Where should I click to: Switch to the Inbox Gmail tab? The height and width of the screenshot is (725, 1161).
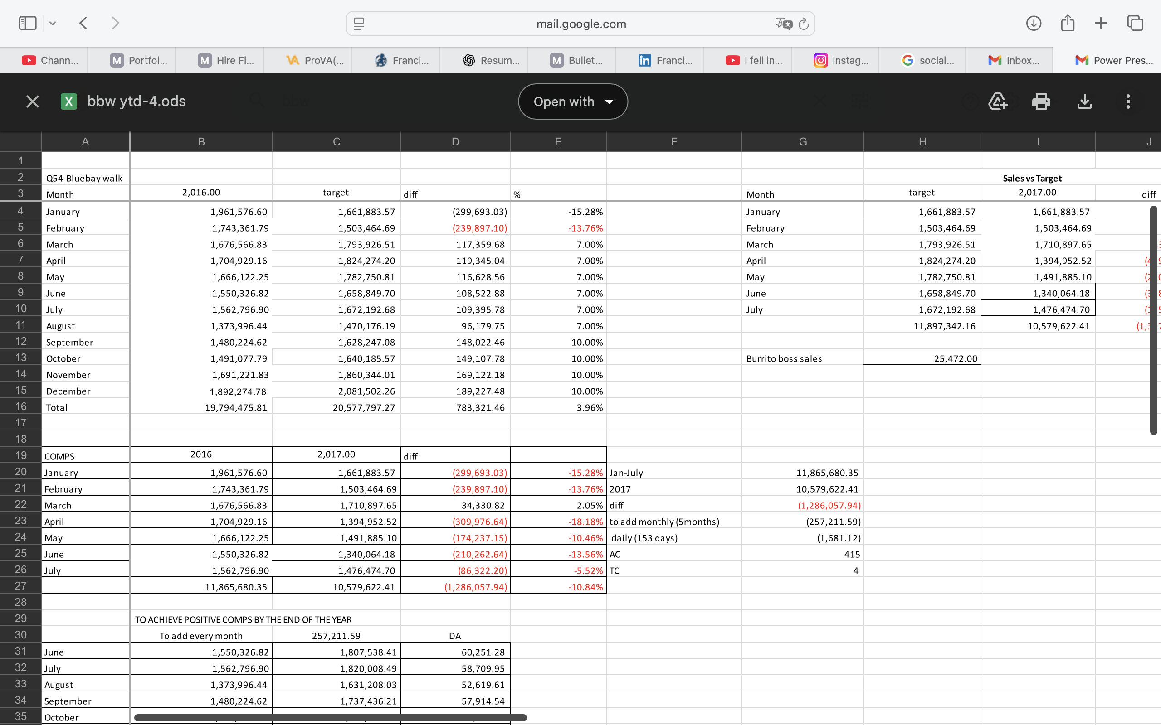click(1013, 60)
